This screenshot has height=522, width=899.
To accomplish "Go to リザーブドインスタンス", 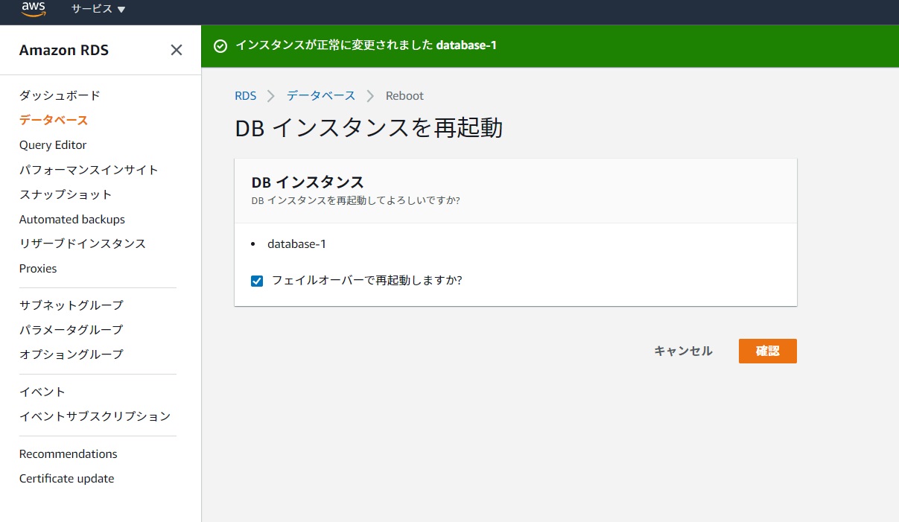I will pos(83,244).
